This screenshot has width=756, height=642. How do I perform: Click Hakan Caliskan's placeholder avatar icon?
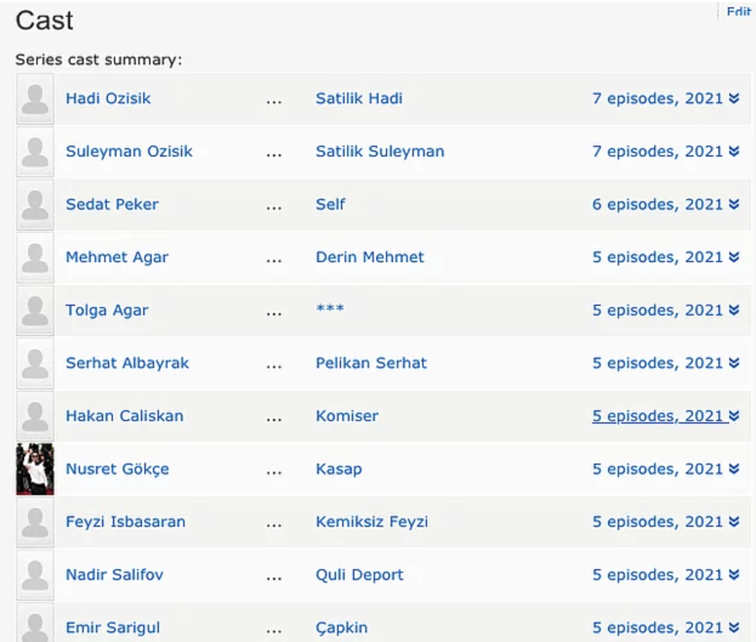[x=35, y=416]
